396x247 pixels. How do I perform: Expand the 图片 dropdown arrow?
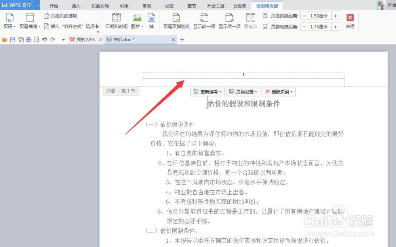coord(142,26)
